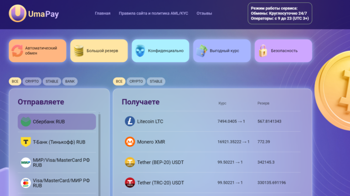Select Monero XMR to receive

pyautogui.click(x=211, y=142)
